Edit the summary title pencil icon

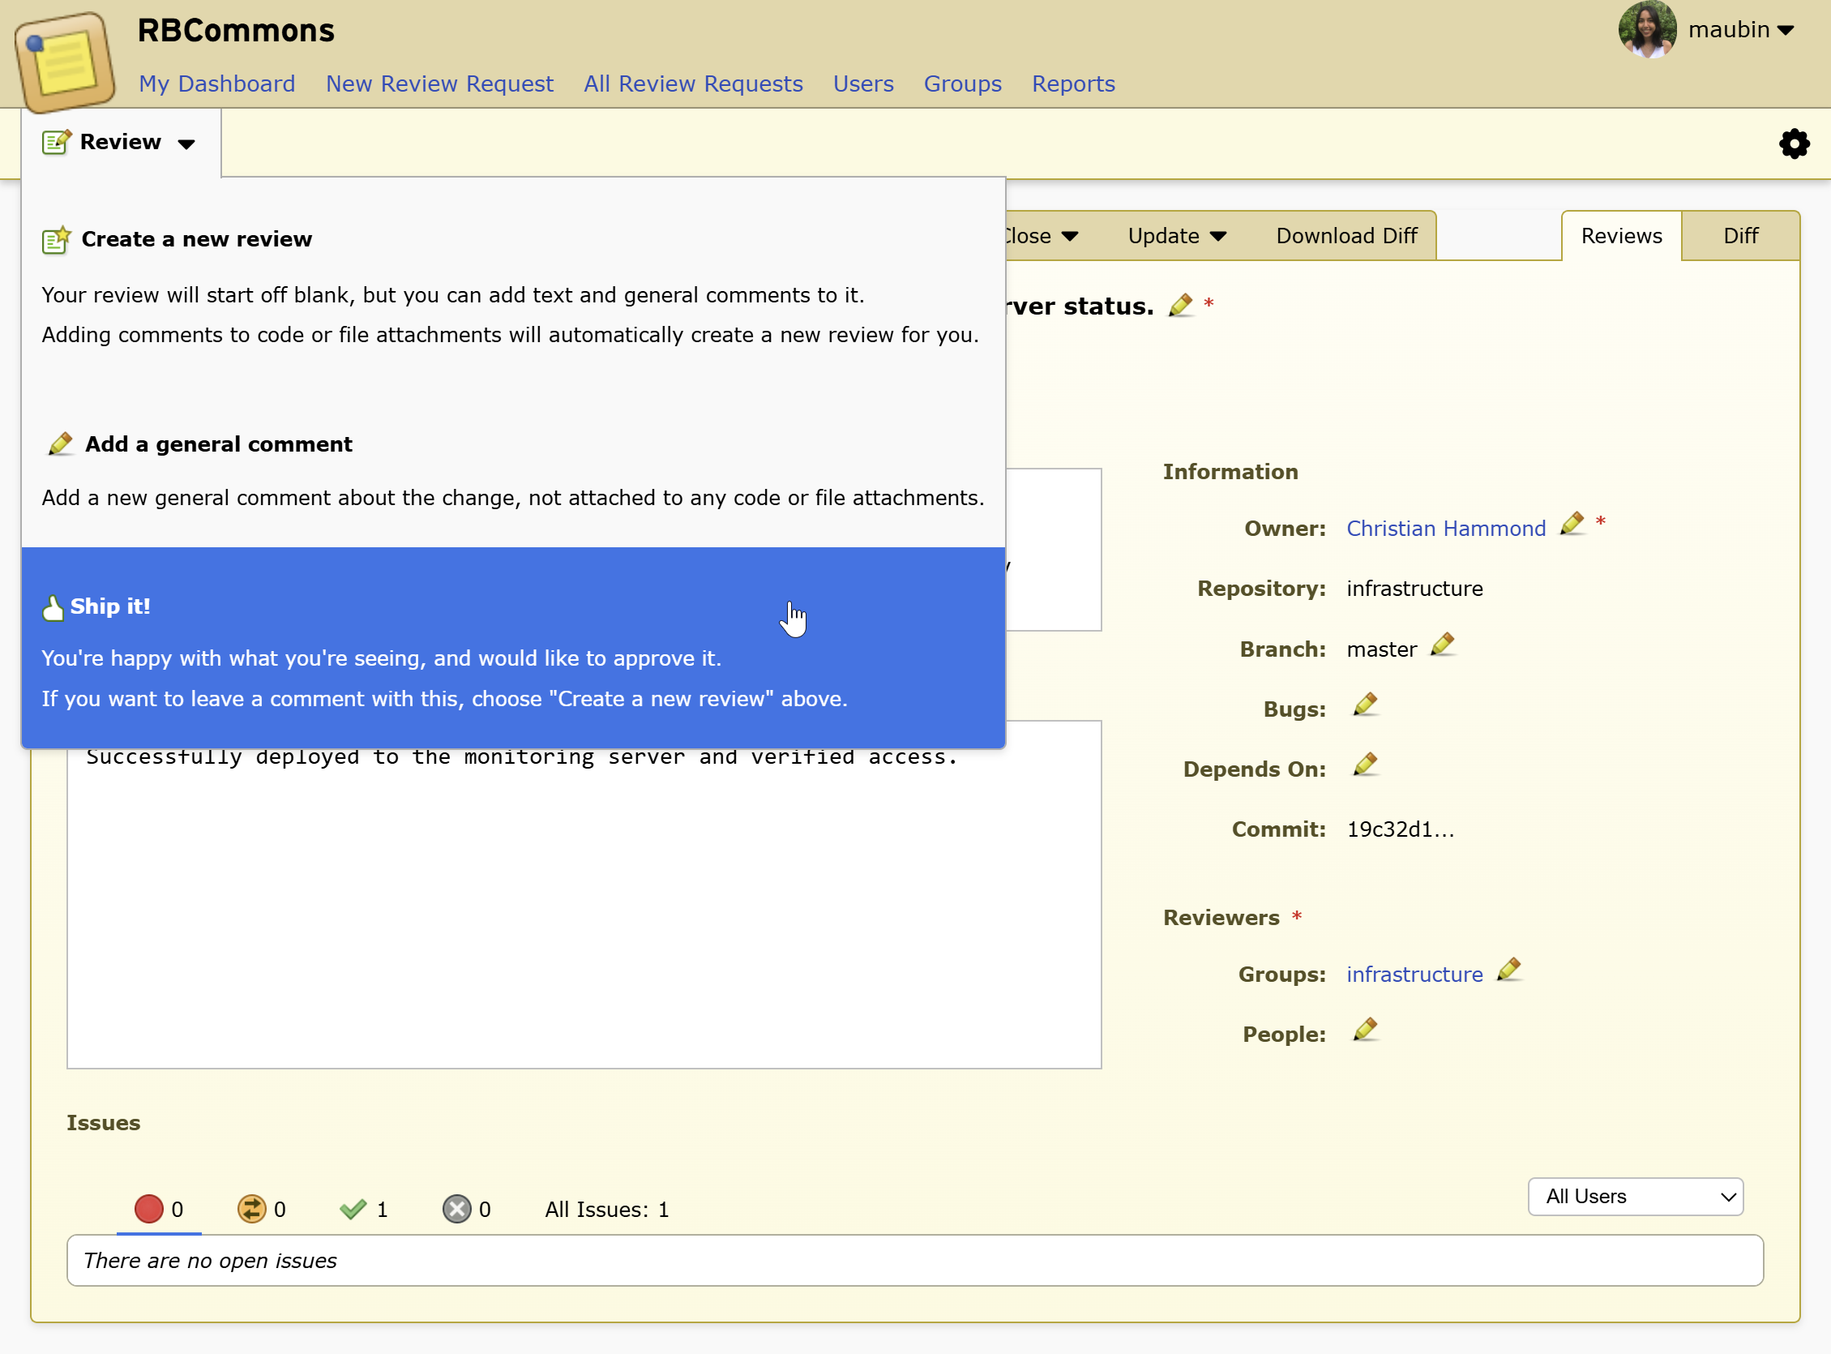[1179, 306]
